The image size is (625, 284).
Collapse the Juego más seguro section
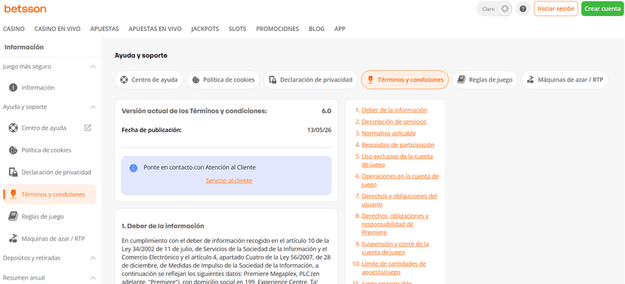pos(93,67)
